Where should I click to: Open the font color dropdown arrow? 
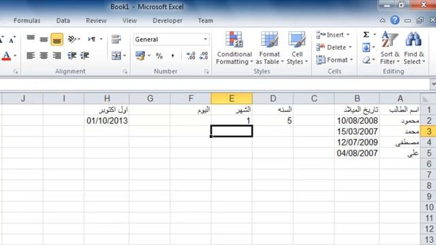15,56
